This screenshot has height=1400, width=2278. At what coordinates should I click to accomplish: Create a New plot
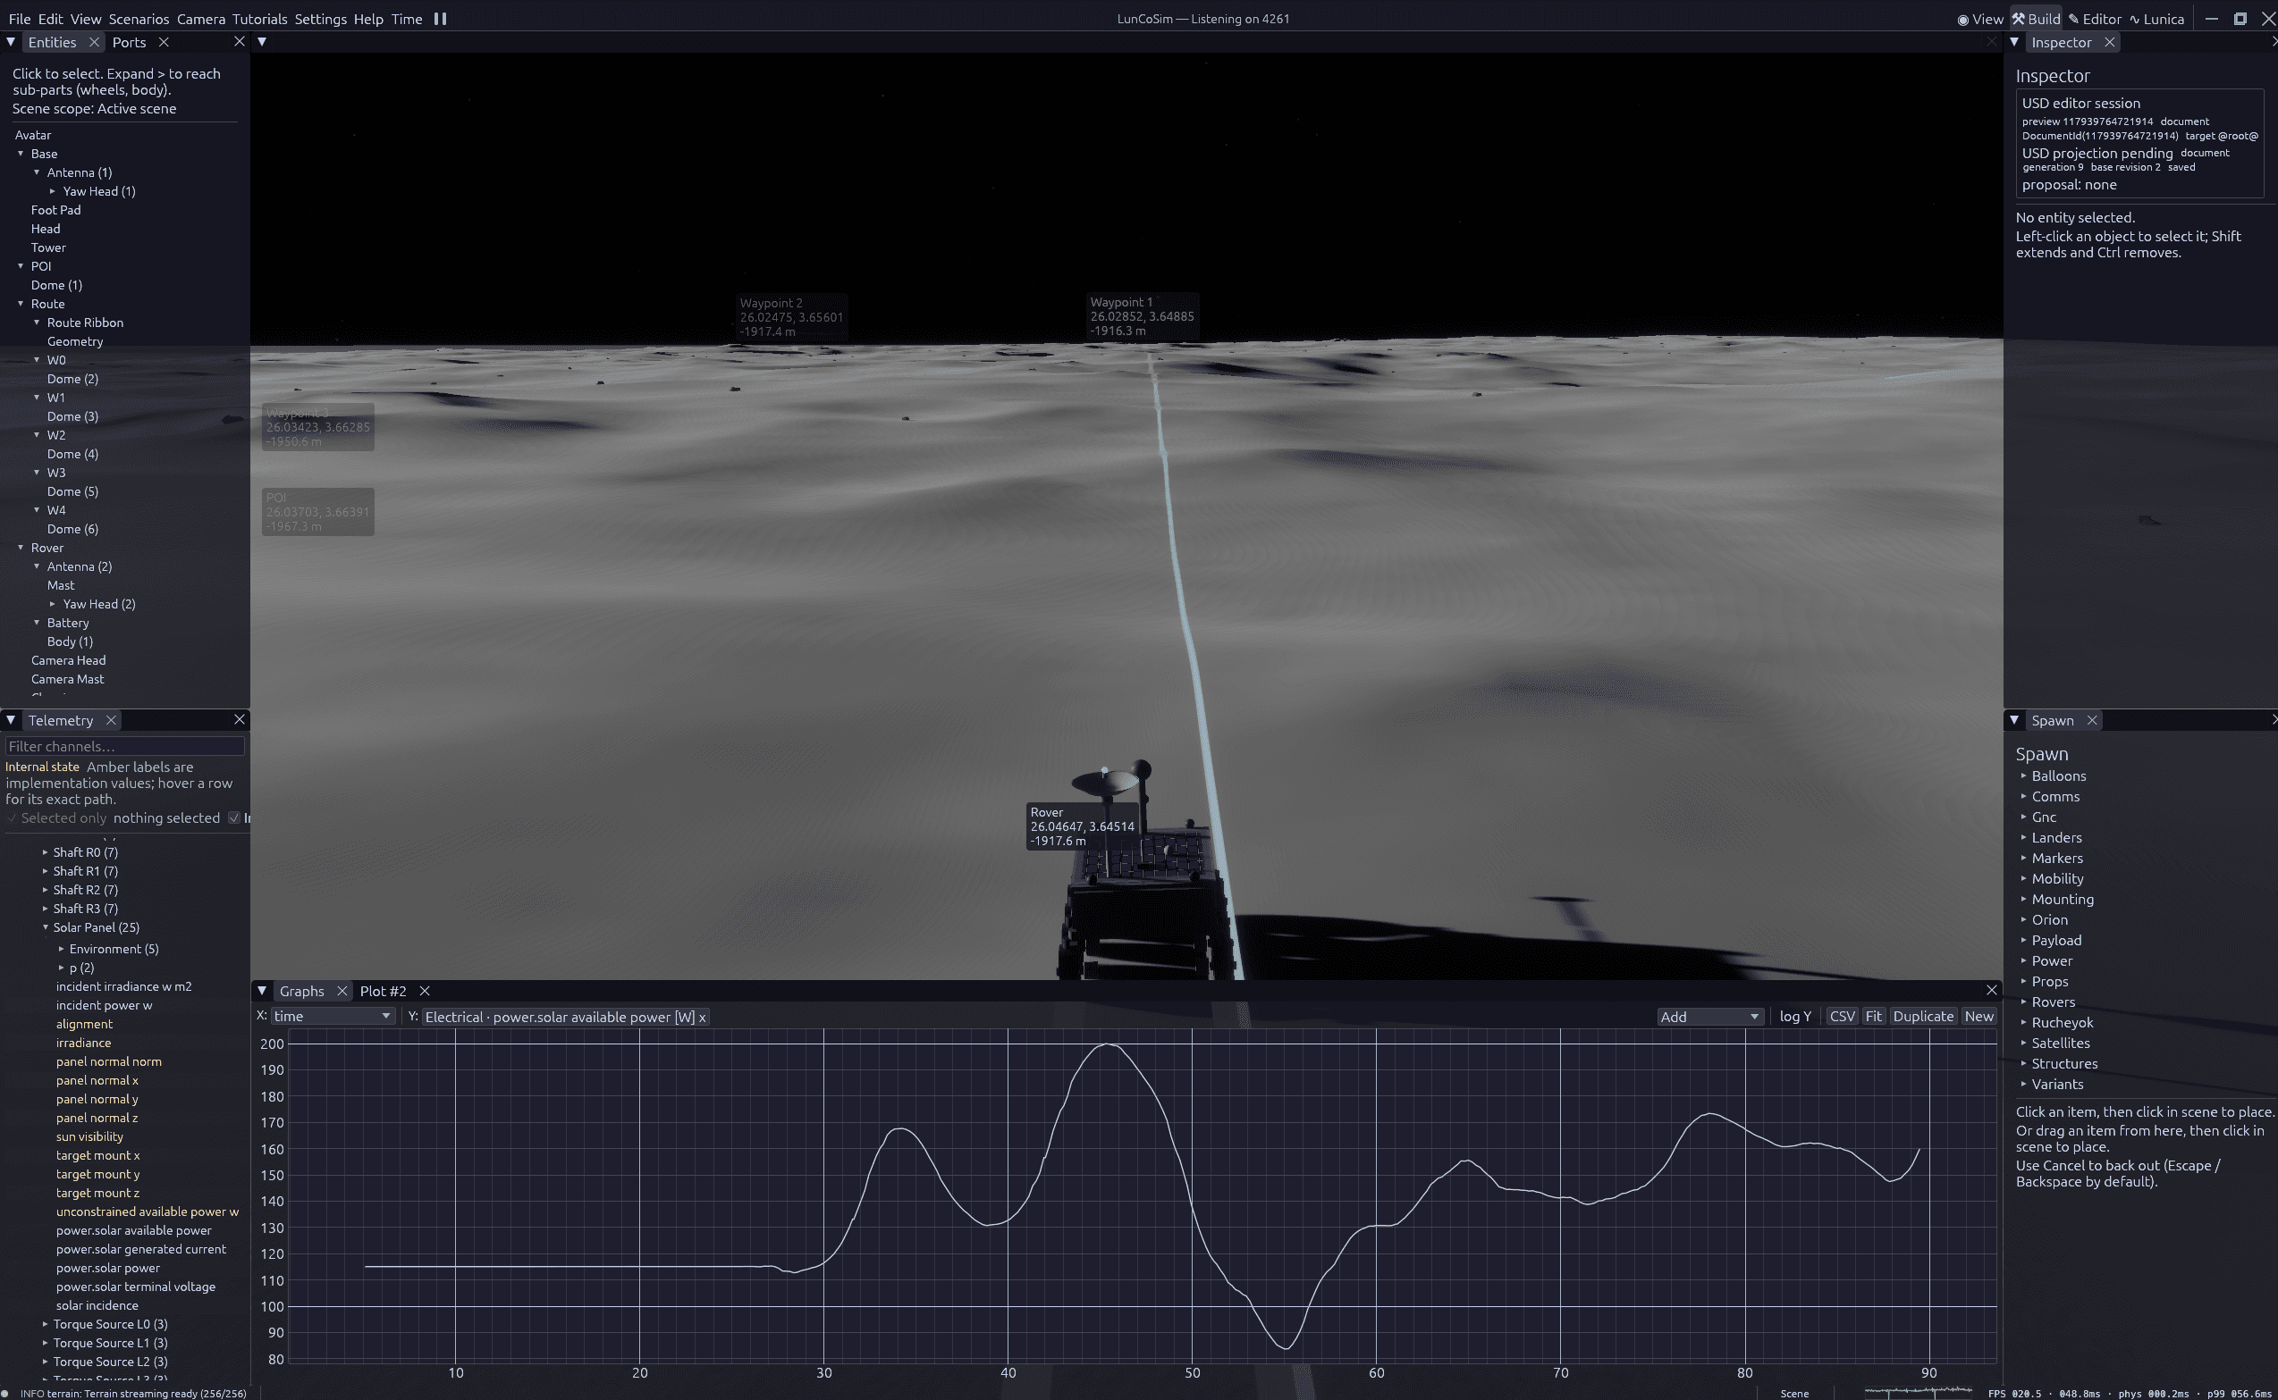pyautogui.click(x=1978, y=1016)
